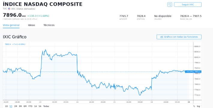Screen dimensions: 213x108
Task: Show the 1A yearly range
Action: coord(35,106)
